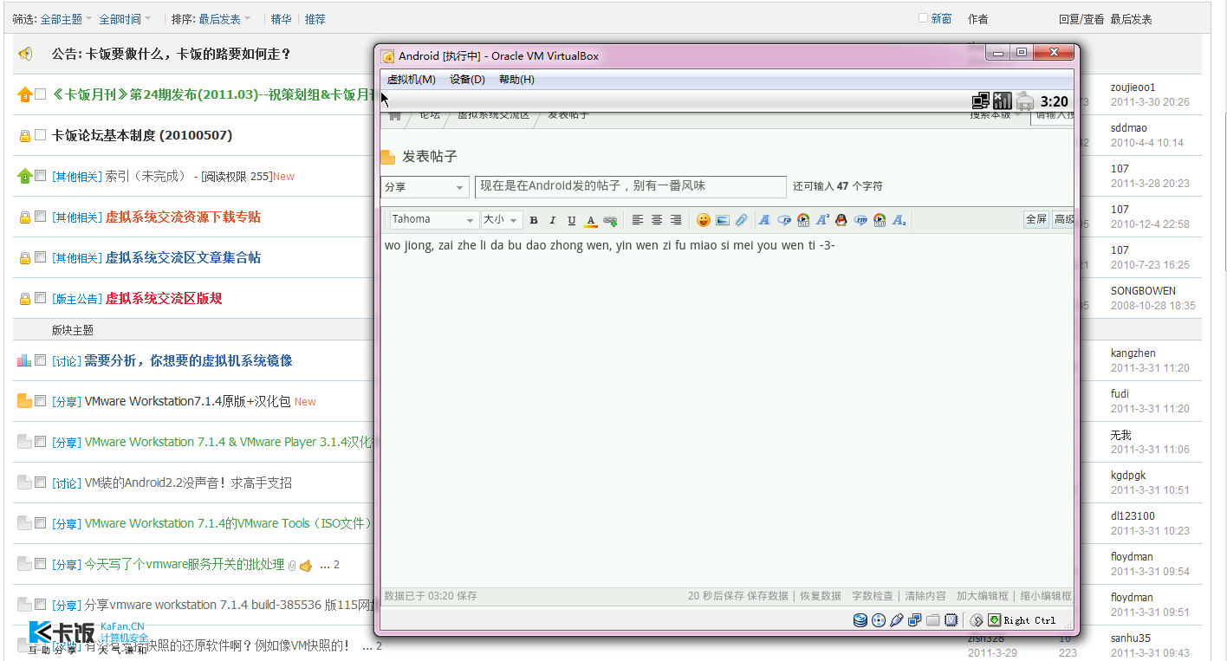Image resolution: width=1227 pixels, height=661 pixels.
Task: Click 保存数据 in editor footer
Action: point(768,596)
